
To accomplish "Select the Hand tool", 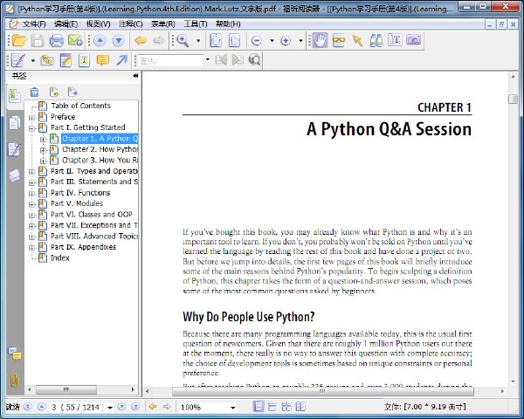I will (320, 40).
